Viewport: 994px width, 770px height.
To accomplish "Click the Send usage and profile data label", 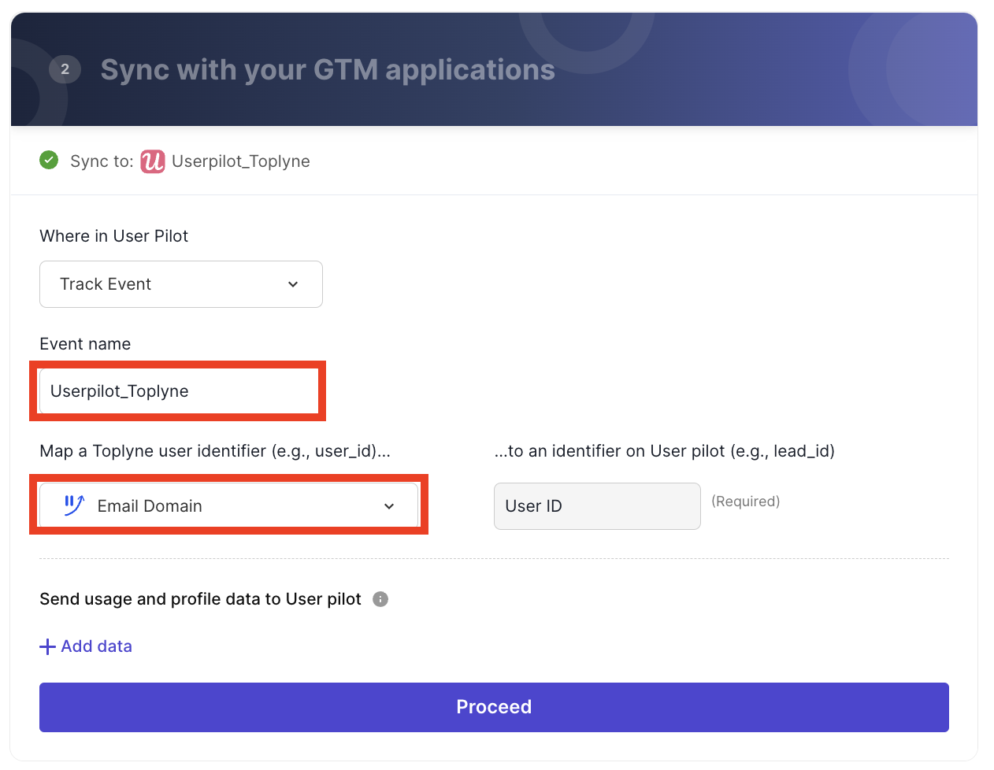I will 200,599.
